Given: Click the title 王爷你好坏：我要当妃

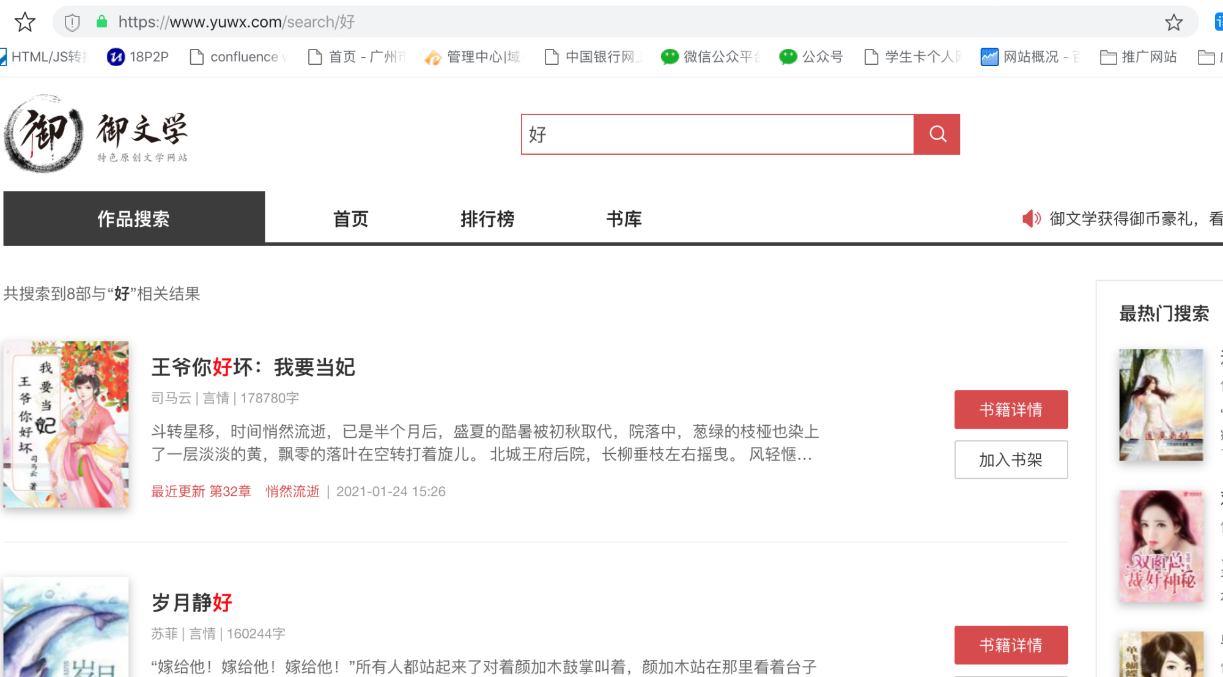Looking at the screenshot, I should click(253, 367).
